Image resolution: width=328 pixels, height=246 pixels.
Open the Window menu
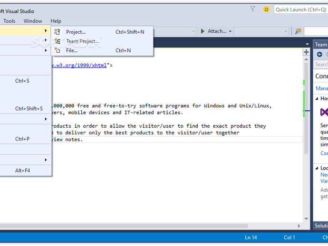click(33, 21)
